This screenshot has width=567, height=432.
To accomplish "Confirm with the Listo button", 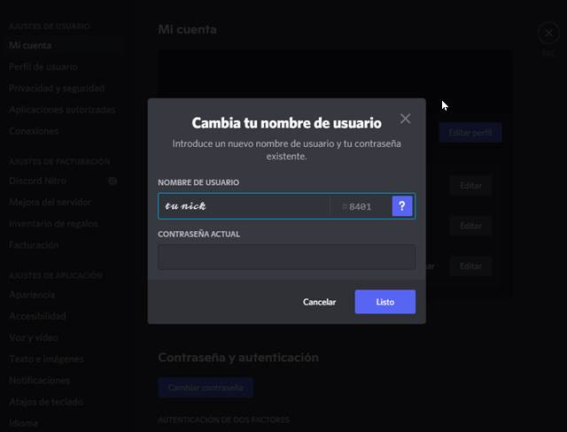I will click(385, 302).
